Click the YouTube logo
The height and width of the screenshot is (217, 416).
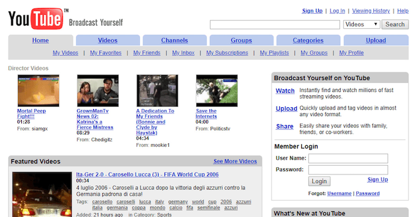(36, 19)
